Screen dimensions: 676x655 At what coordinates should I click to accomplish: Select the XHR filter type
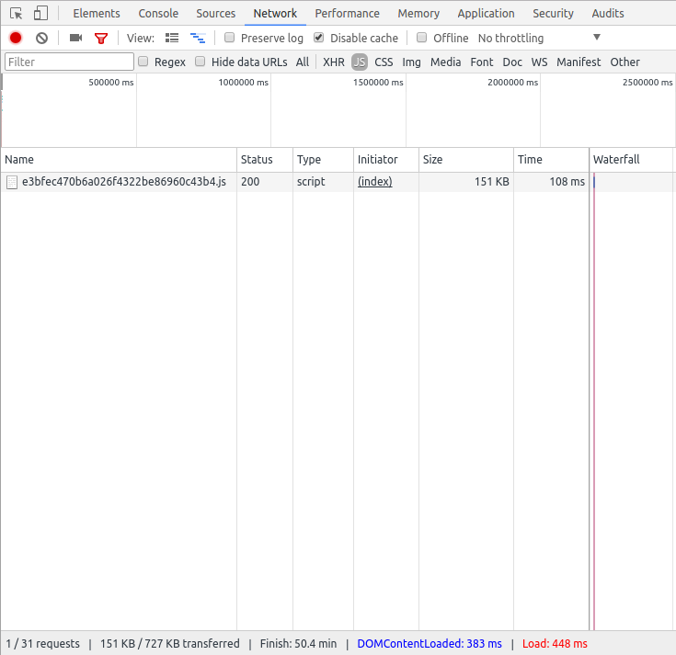pos(333,62)
